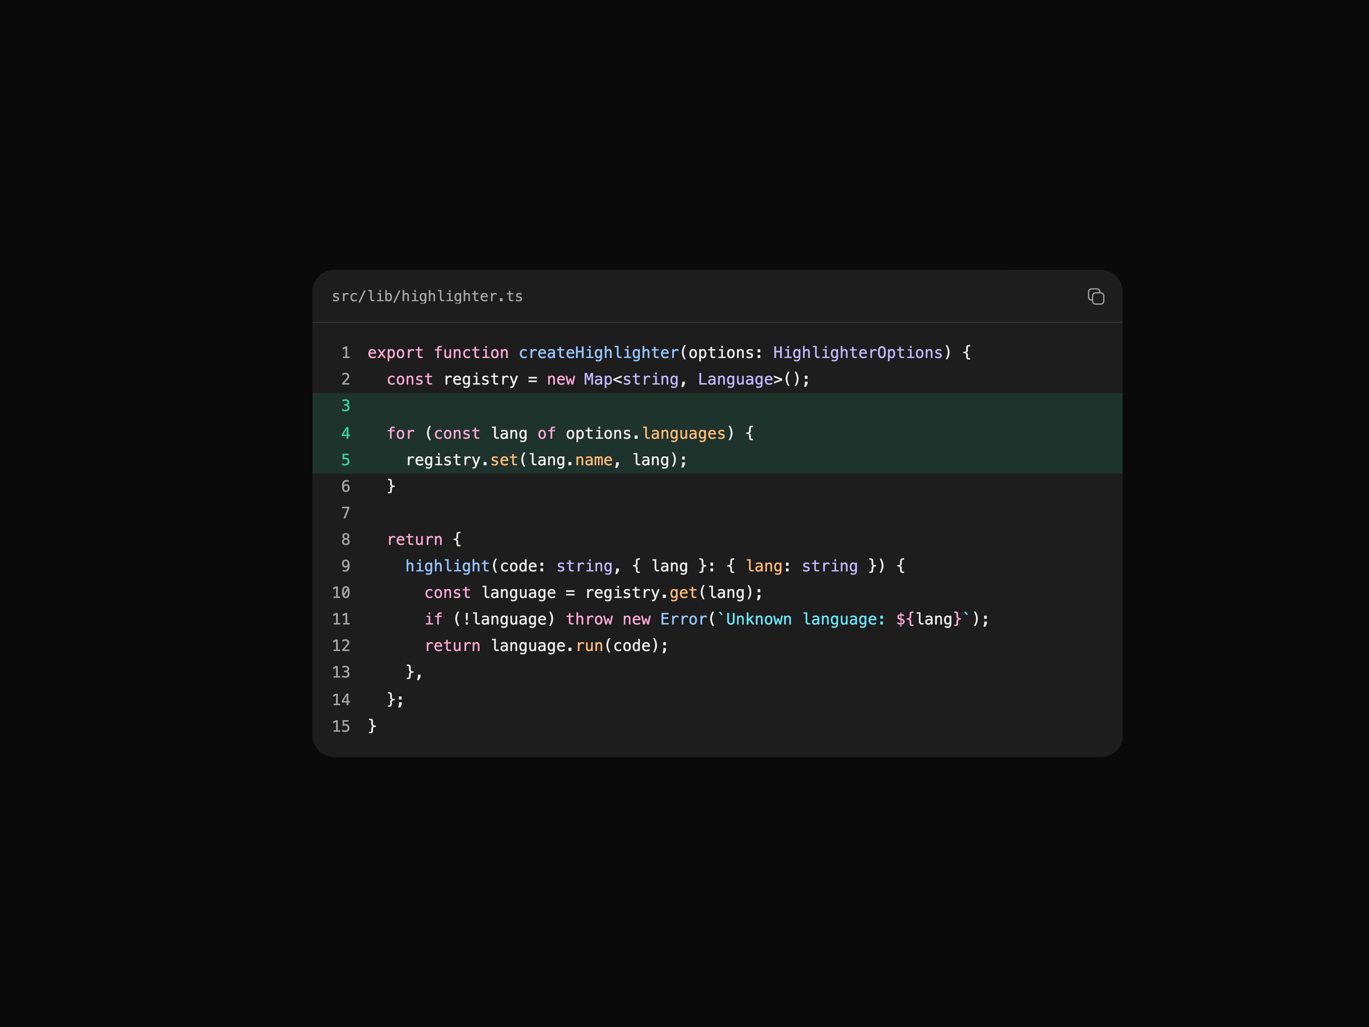Click the 'return' keyword on line 8
Viewport: 1369px width, 1027px height.
pyautogui.click(x=414, y=540)
